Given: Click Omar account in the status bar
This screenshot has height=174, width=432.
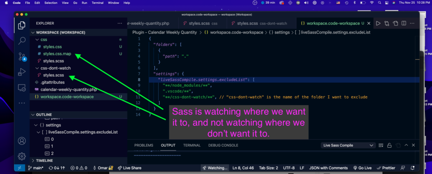Looking at the screenshot, I should pyautogui.click(x=103, y=168).
